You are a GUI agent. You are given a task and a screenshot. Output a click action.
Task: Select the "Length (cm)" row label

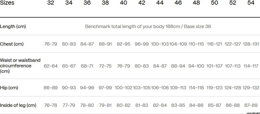[13, 27]
